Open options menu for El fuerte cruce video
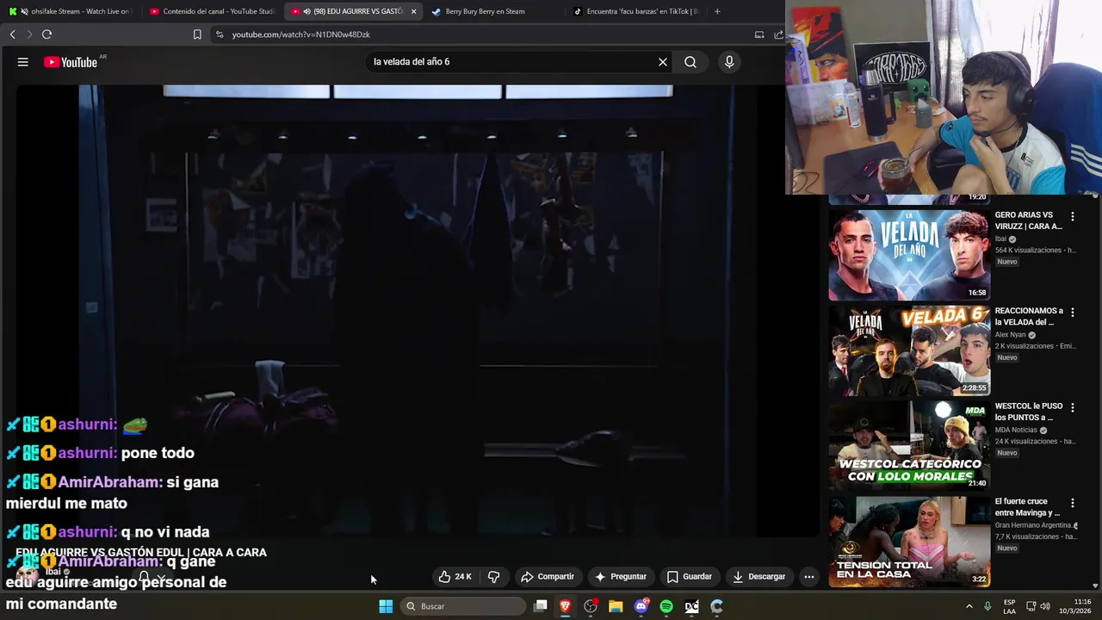 (x=1073, y=503)
